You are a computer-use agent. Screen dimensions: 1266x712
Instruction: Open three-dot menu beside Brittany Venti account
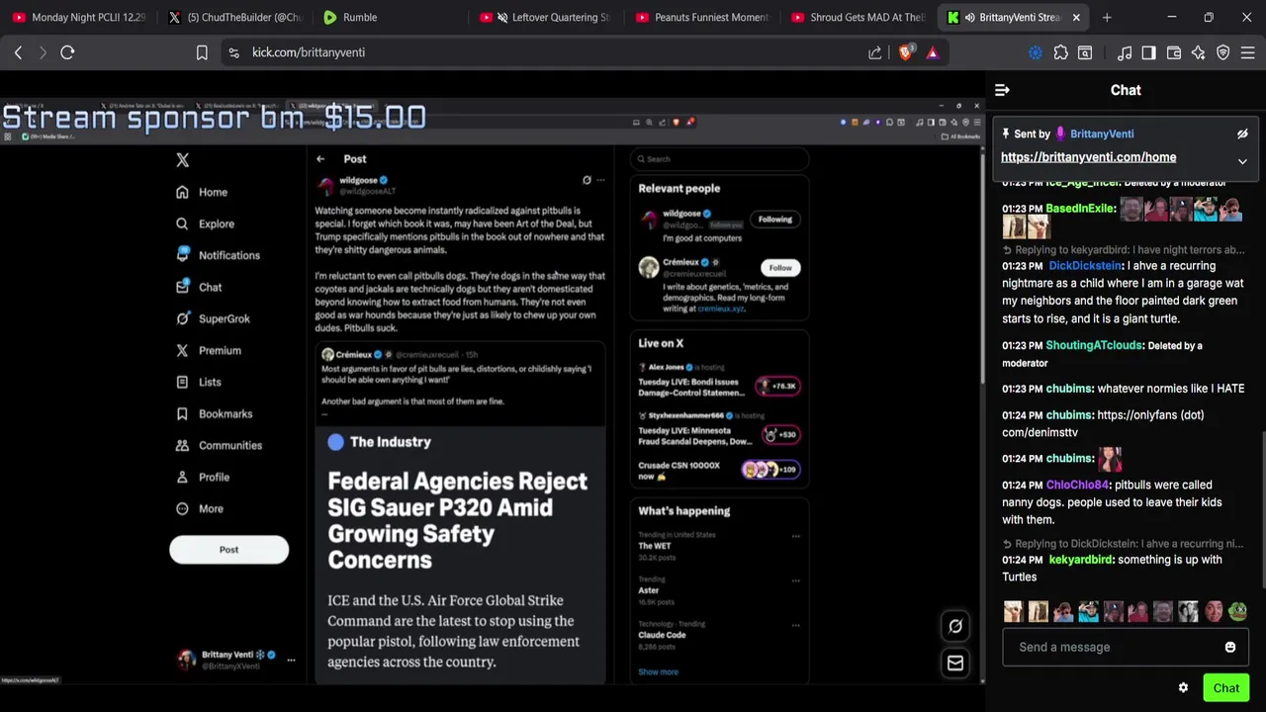tap(291, 660)
